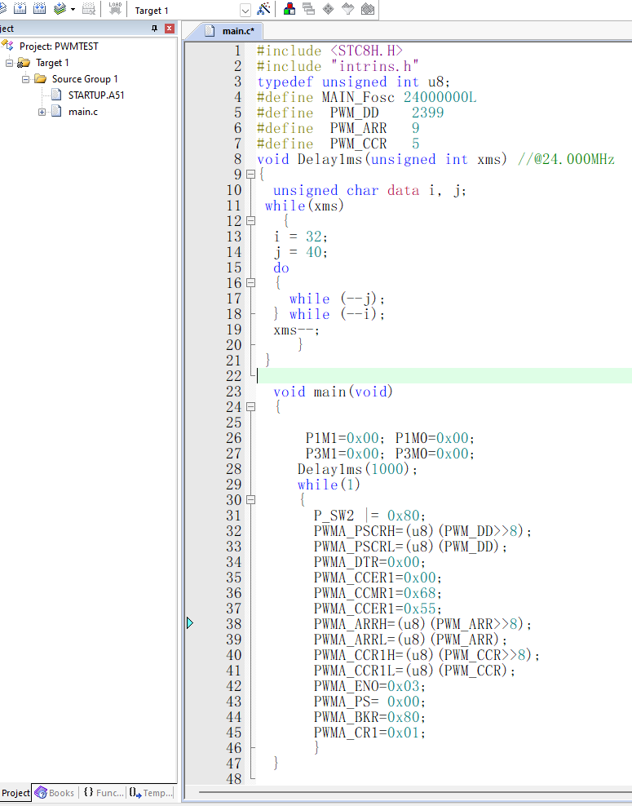Viewport: 632px width, 806px height.
Task: Click the 'unsigned char data i, j;' line
Action: [369, 191]
